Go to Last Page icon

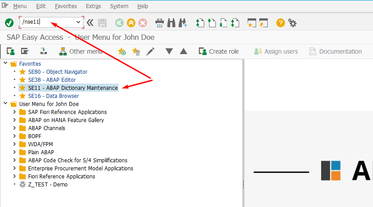point(235,23)
